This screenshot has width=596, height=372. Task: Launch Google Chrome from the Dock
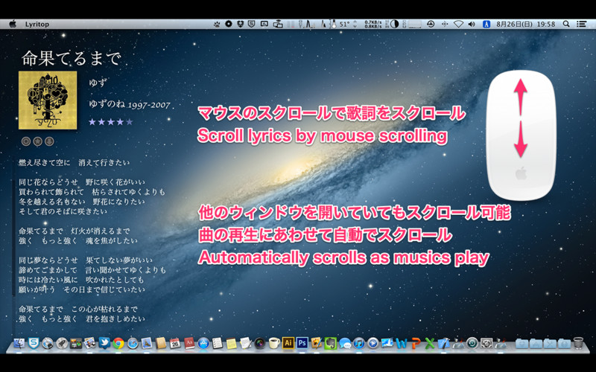coord(118,343)
